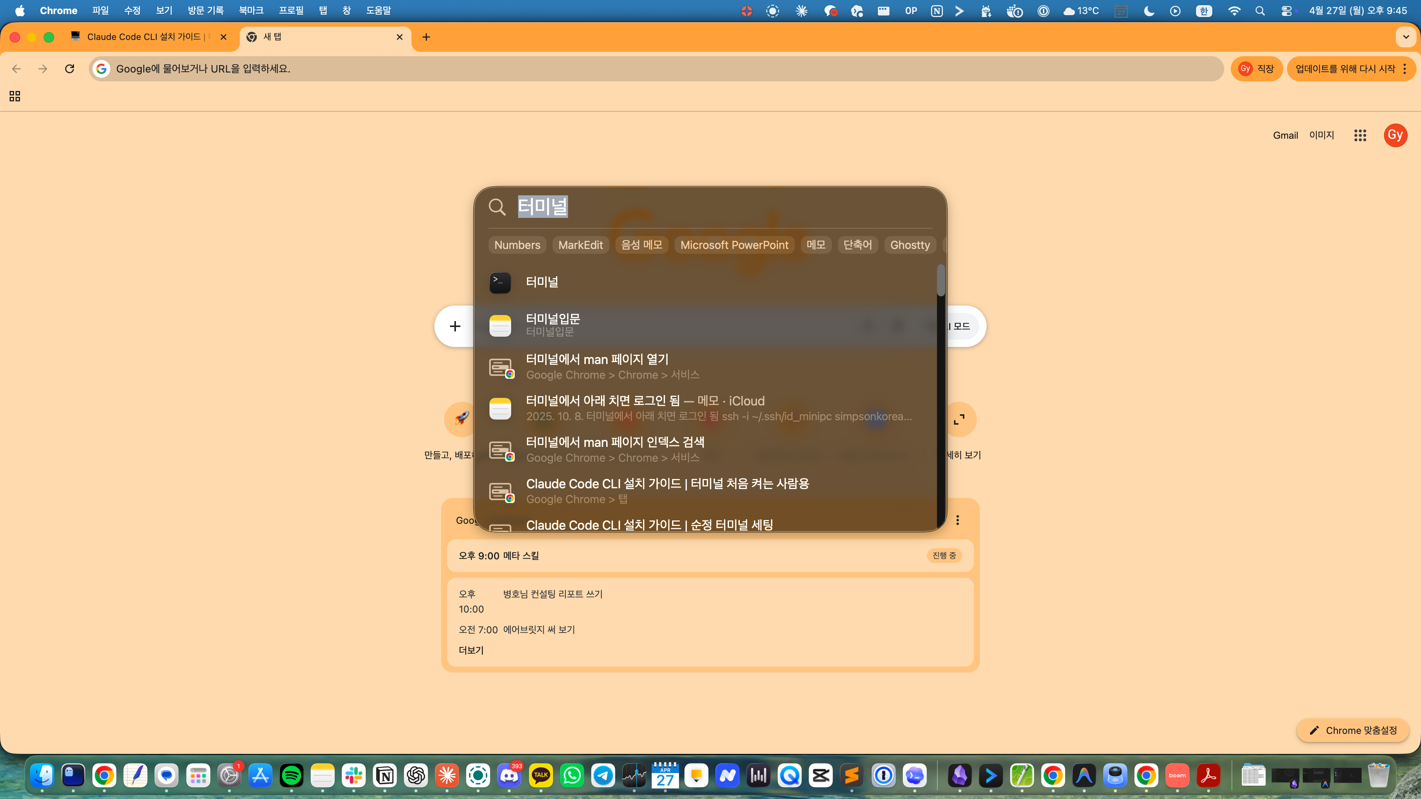Switch input language via the 한 indicator
Image resolution: width=1421 pixels, height=799 pixels.
1204,10
